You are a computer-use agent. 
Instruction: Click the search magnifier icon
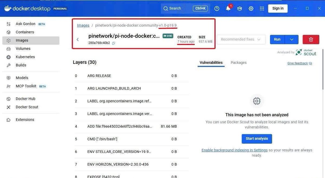[165, 8]
